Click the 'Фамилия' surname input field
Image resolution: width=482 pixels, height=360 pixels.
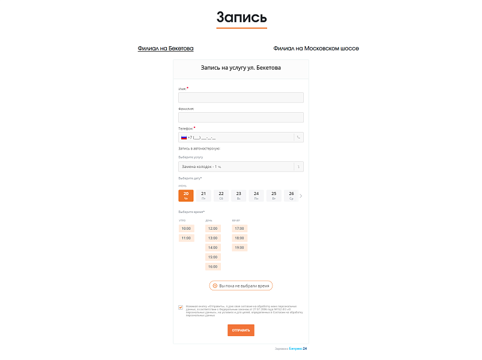point(241,118)
